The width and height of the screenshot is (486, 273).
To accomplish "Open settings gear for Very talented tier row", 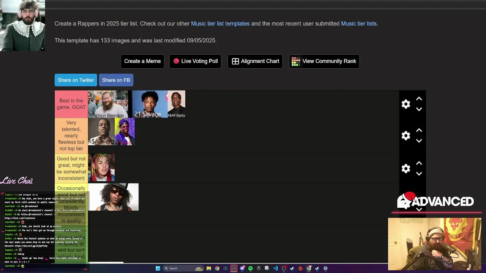I will point(406,135).
